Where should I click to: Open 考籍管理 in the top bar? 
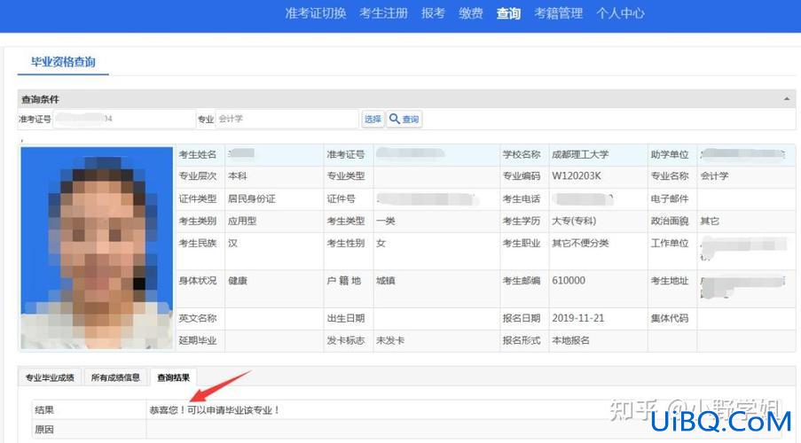click(x=558, y=13)
